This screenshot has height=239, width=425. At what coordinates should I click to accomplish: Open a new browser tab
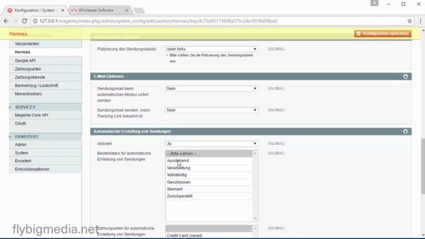pos(139,11)
